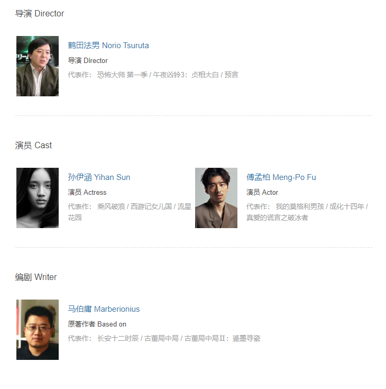
Task: Open 孙伊涵 Yihan Sun's name link
Action: pos(99,177)
